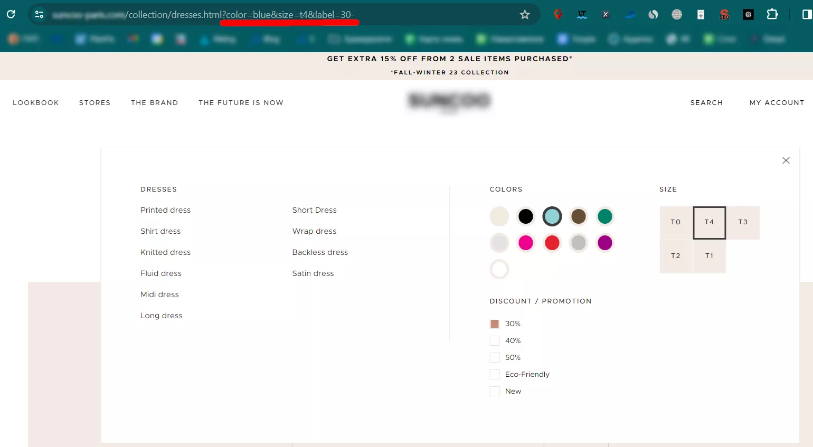Filter by Shirt dress

160,231
